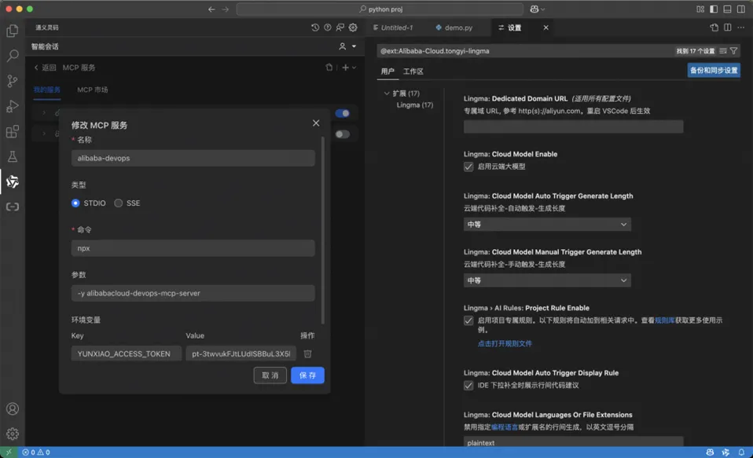Open the Source Control view
Screen dimensions: 753x458
click(13, 81)
